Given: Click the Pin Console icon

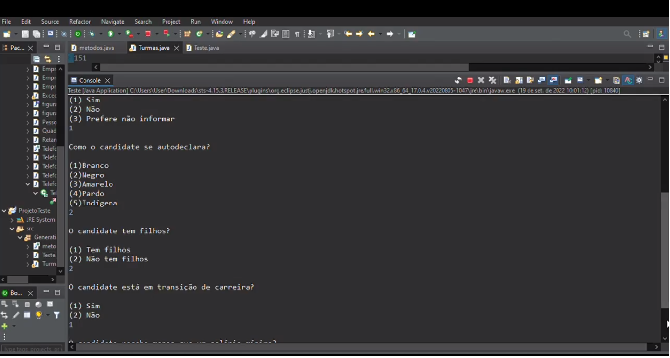Looking at the screenshot, I should click(x=568, y=80).
